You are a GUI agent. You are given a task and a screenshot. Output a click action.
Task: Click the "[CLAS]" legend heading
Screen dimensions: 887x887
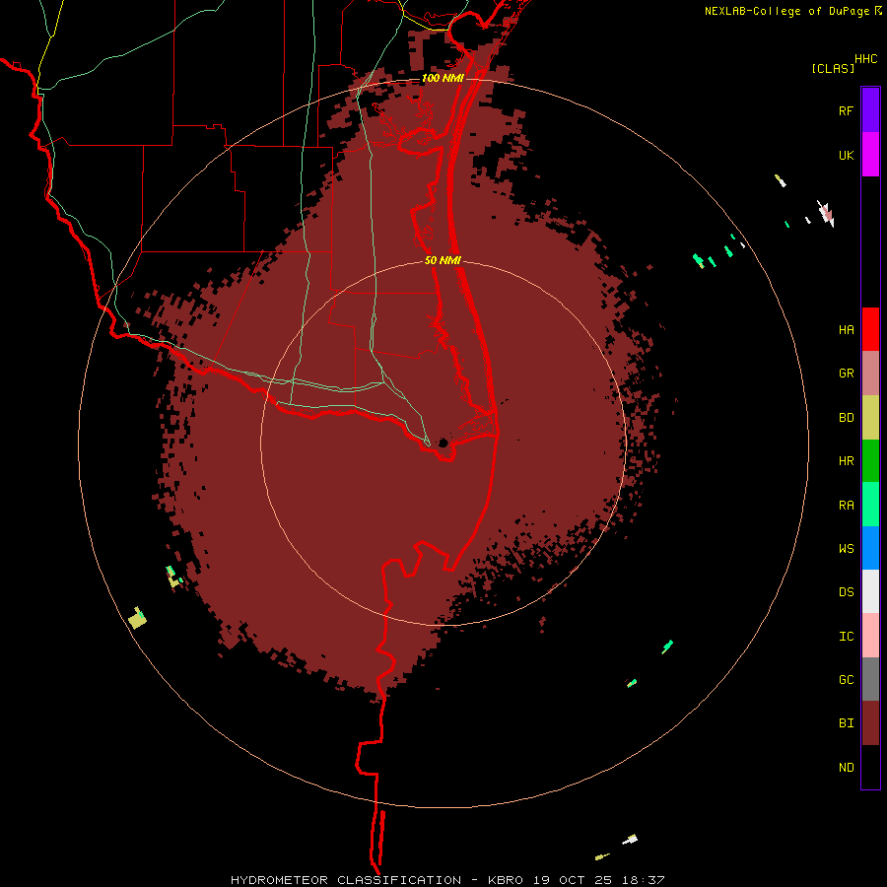click(833, 68)
